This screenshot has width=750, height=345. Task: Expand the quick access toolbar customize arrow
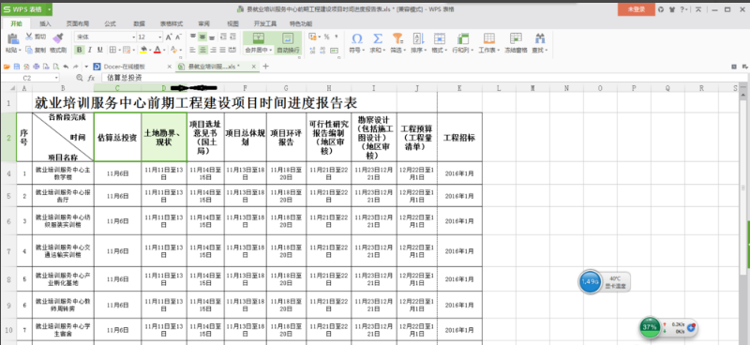(86, 67)
